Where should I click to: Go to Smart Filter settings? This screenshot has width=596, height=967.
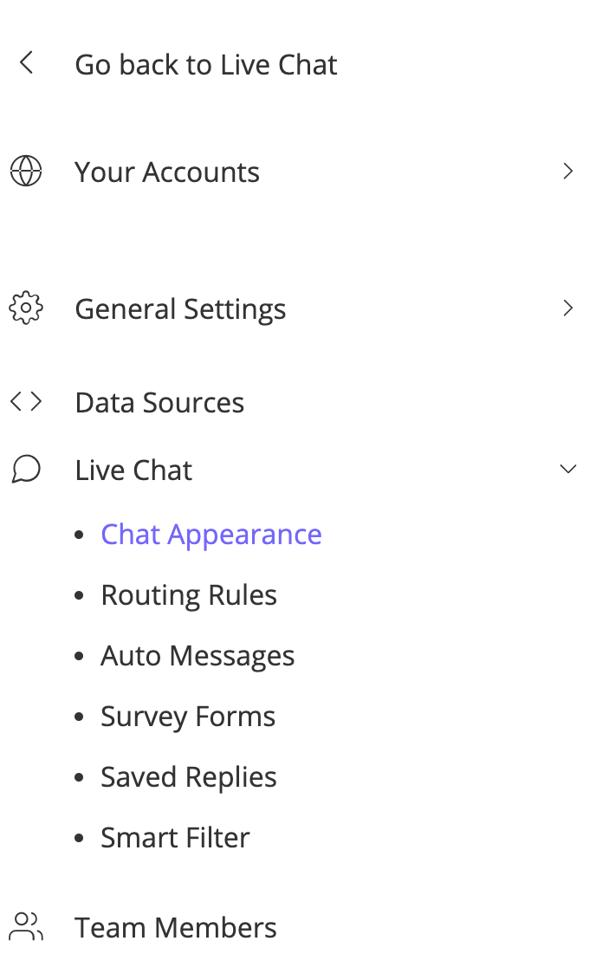coord(175,838)
